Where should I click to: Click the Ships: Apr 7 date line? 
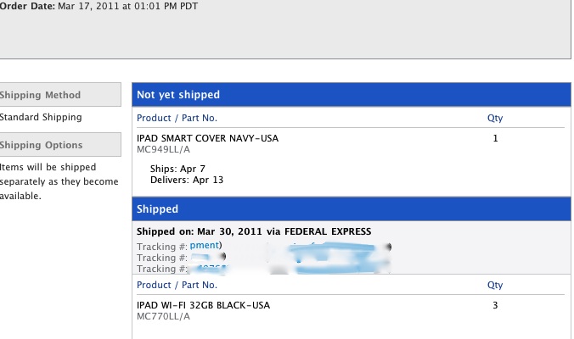[x=177, y=169]
